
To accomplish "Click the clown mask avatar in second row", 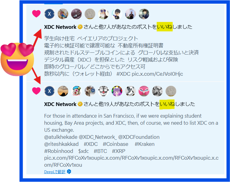I will pos(103,91).
